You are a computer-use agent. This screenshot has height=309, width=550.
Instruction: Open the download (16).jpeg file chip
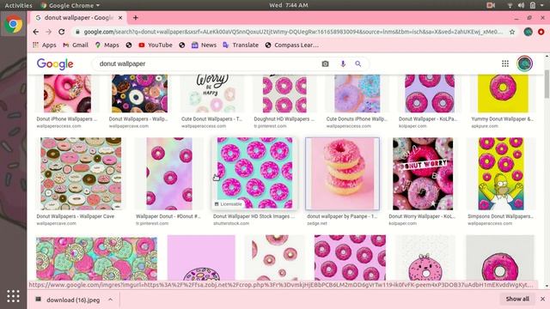pyautogui.click(x=69, y=300)
